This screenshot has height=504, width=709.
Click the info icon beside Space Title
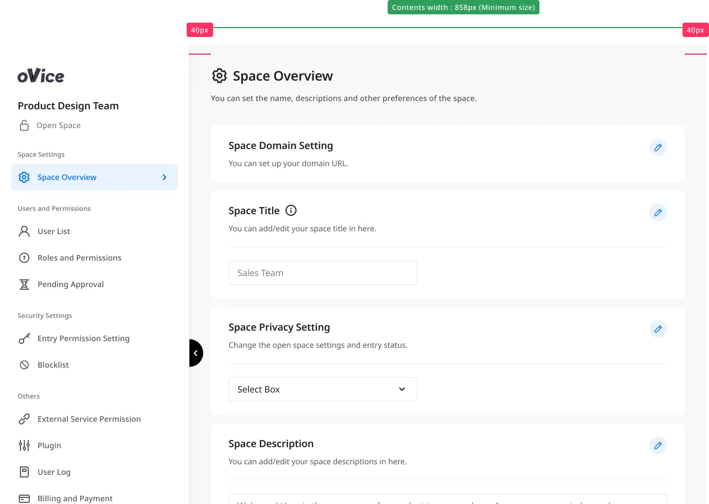point(291,210)
